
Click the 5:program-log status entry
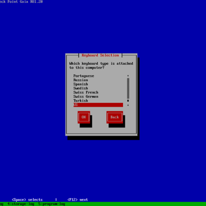52,204
